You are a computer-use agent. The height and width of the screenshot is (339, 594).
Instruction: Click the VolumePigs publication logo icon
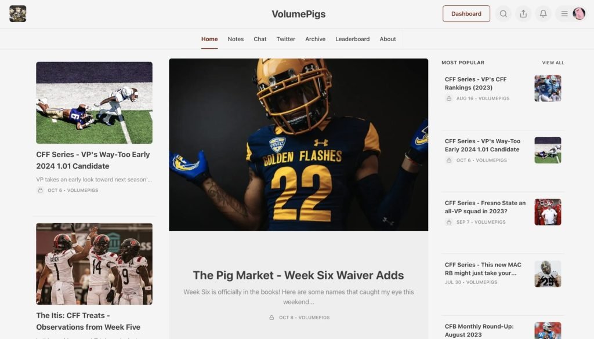[18, 14]
